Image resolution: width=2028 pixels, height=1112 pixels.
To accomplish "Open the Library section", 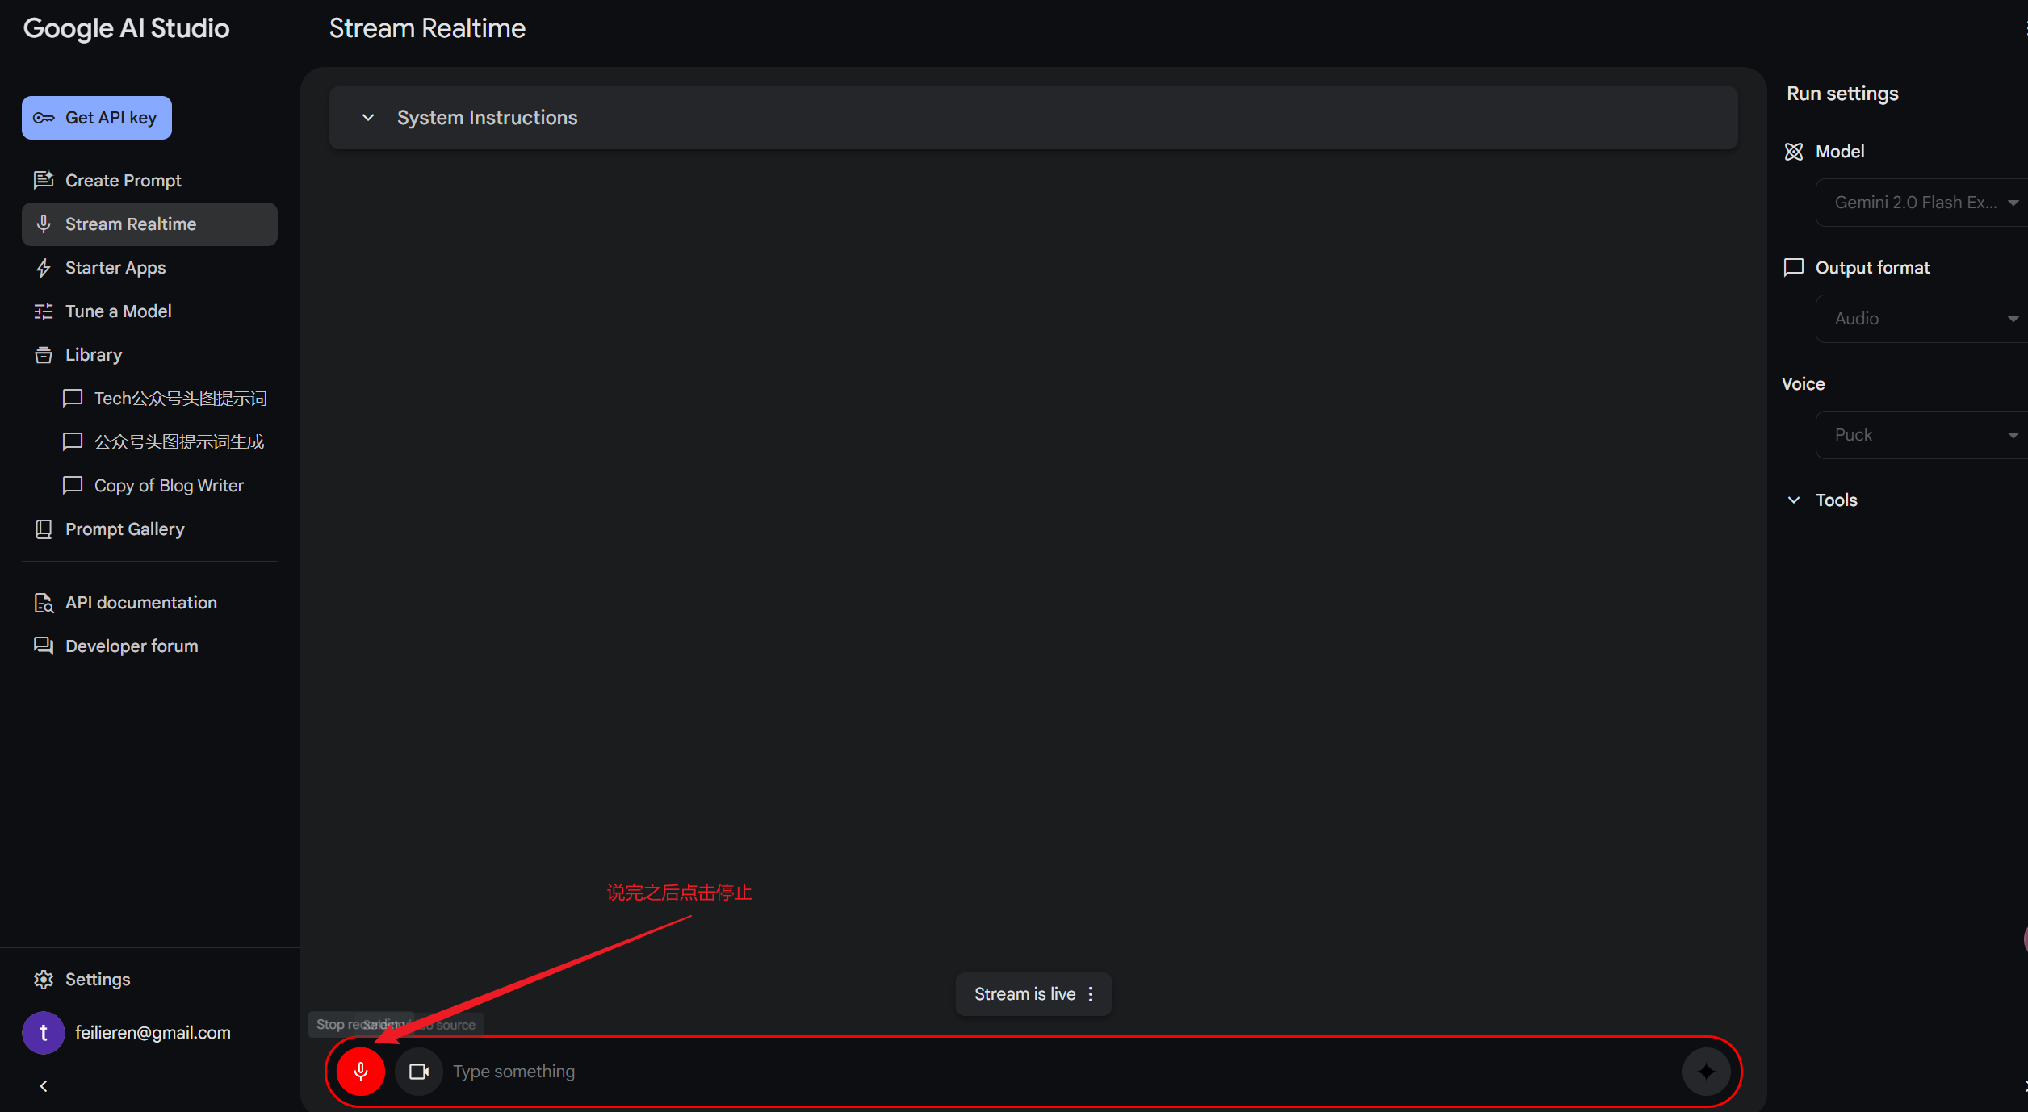I will [93, 355].
